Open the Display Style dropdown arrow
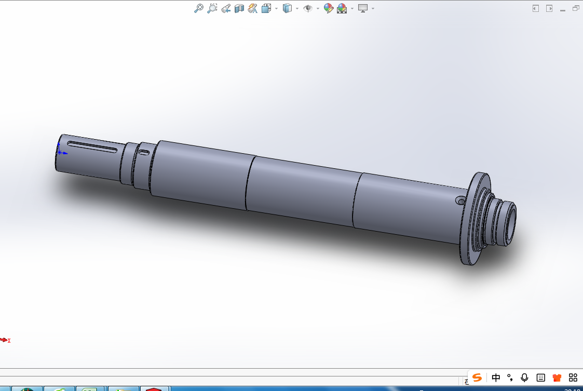This screenshot has width=583, height=391. [297, 8]
